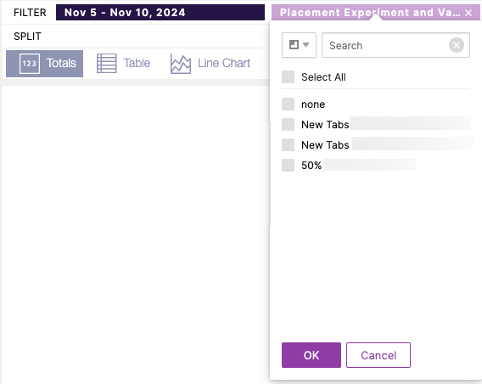482x384 pixels.
Task: Open the filter mode dropdown arrow
Action: [x=305, y=45]
